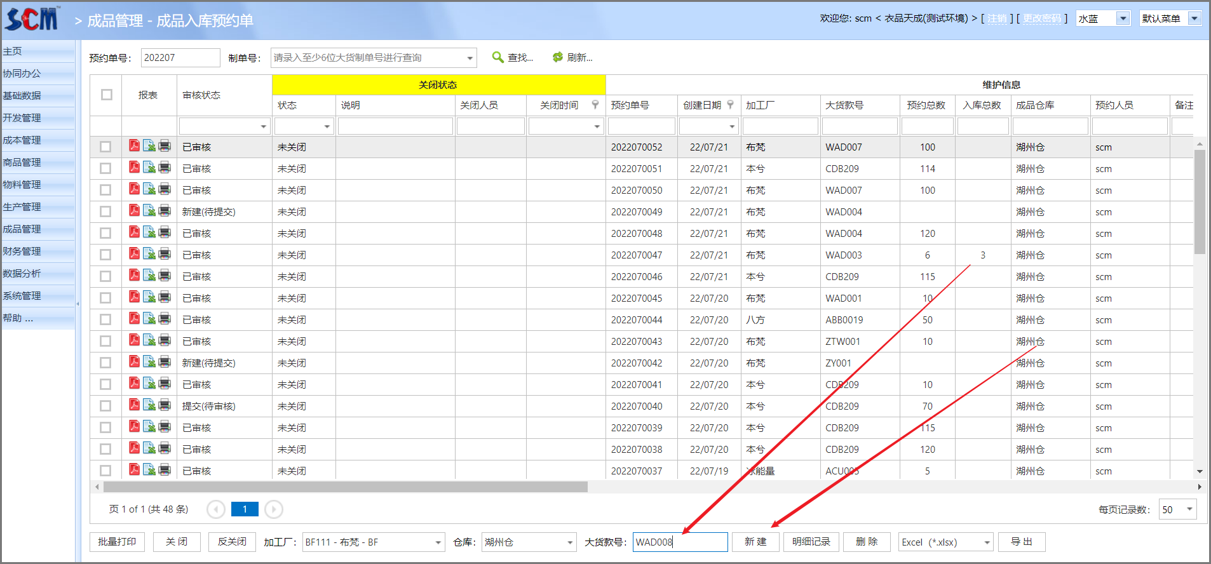
Task: Open PDF report for order 2022070052
Action: 134,146
